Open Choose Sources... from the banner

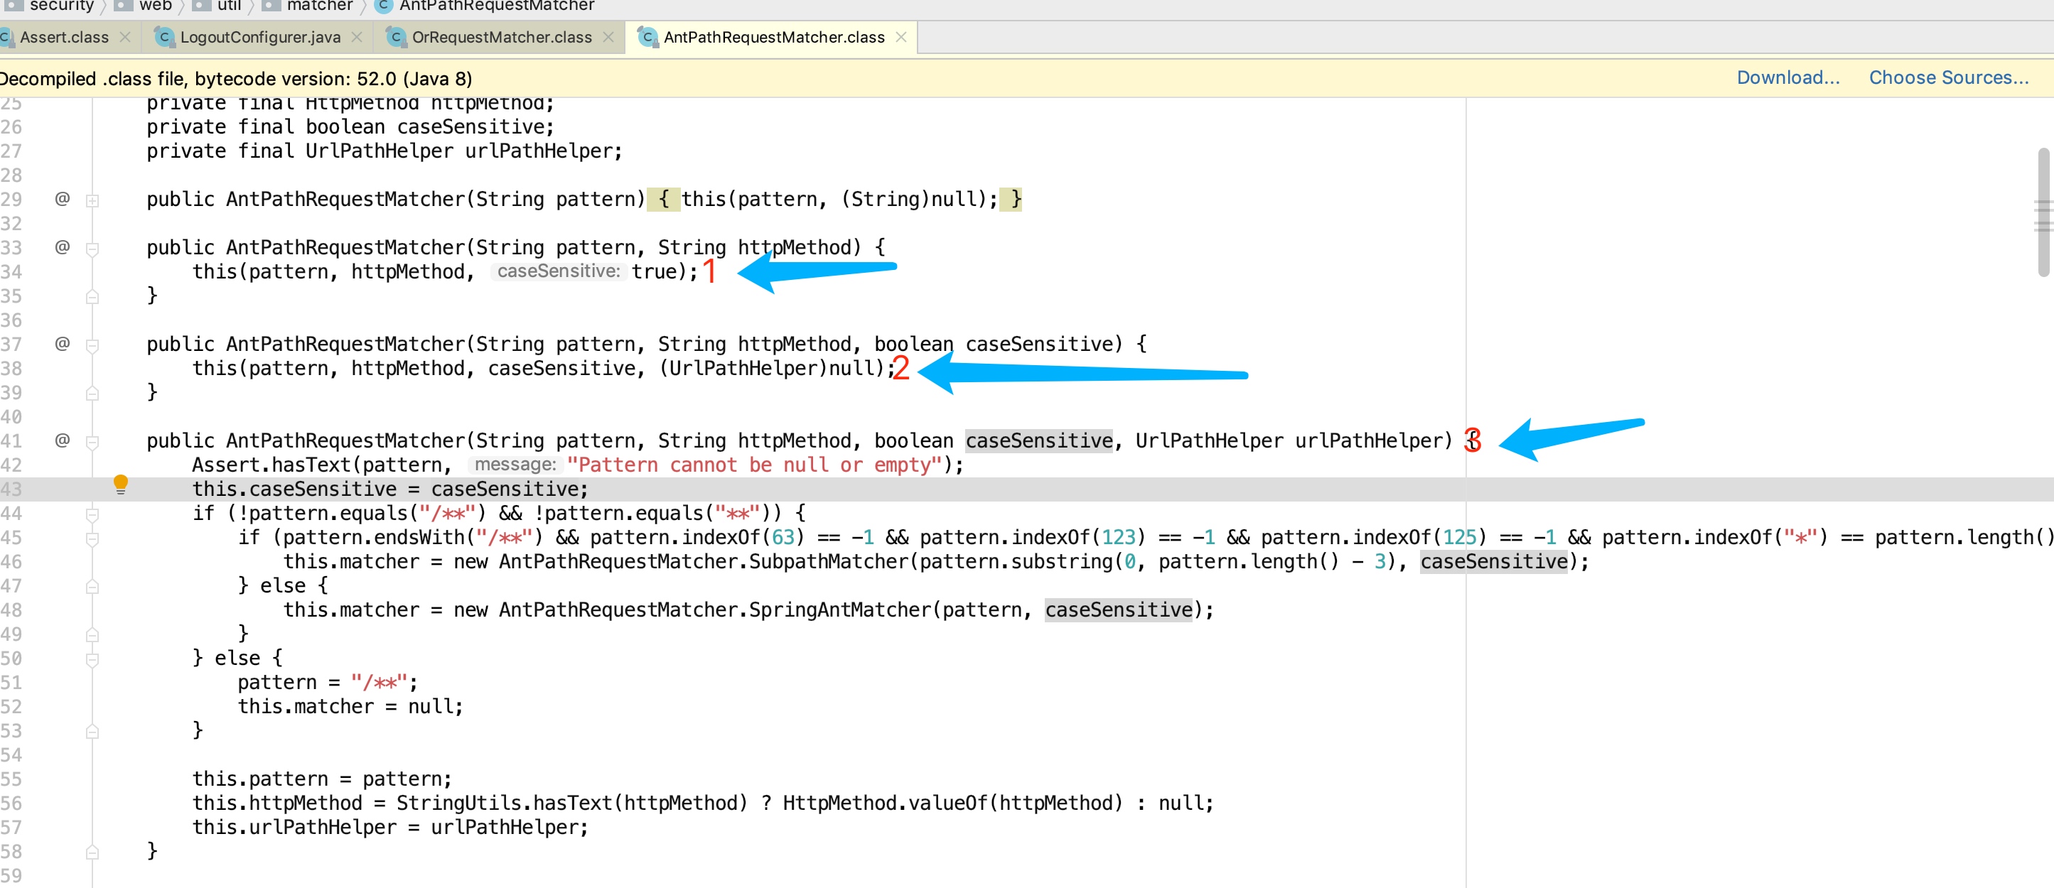1949,77
